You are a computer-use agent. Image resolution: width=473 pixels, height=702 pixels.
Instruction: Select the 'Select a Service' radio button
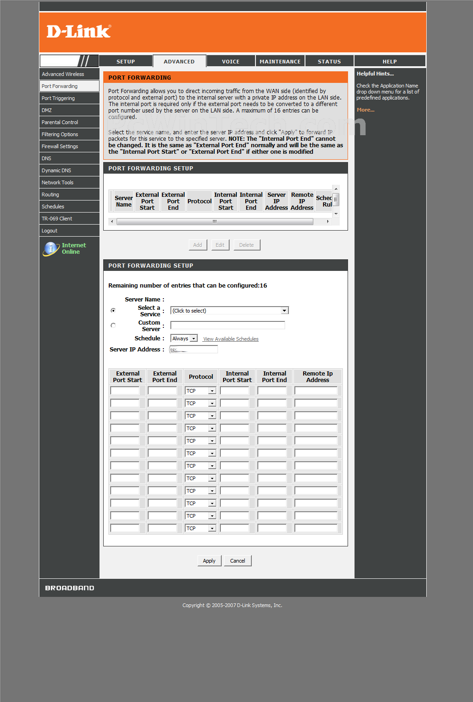pos(113,311)
